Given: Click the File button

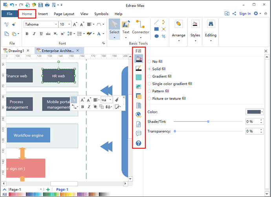Looking at the screenshot, I should pos(9,14).
